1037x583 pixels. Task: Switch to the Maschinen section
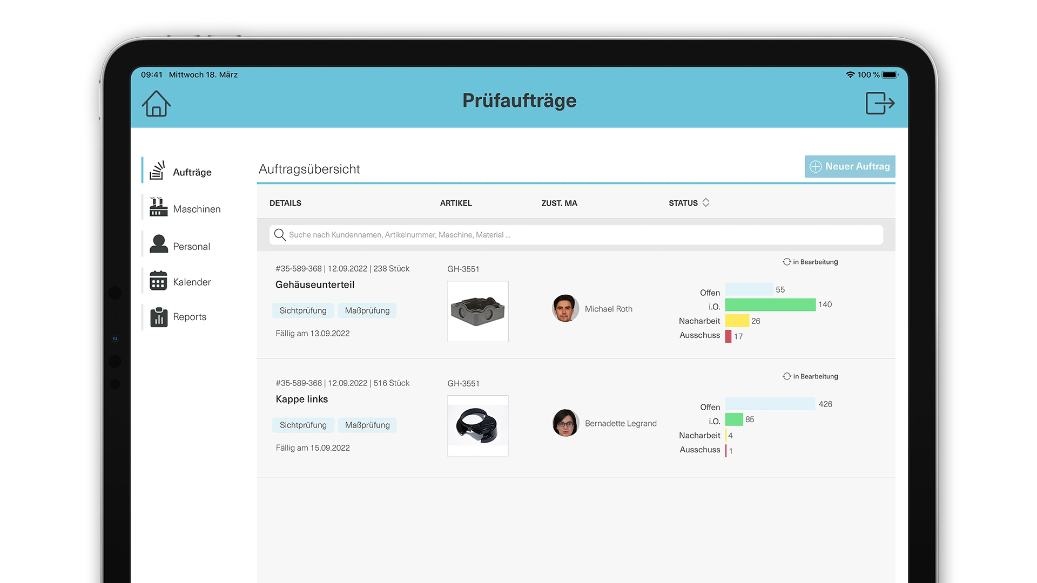coord(196,208)
